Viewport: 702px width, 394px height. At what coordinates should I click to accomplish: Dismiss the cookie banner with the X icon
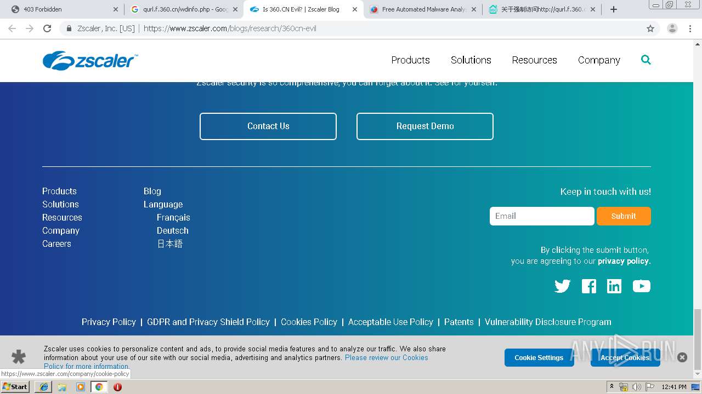click(x=682, y=357)
